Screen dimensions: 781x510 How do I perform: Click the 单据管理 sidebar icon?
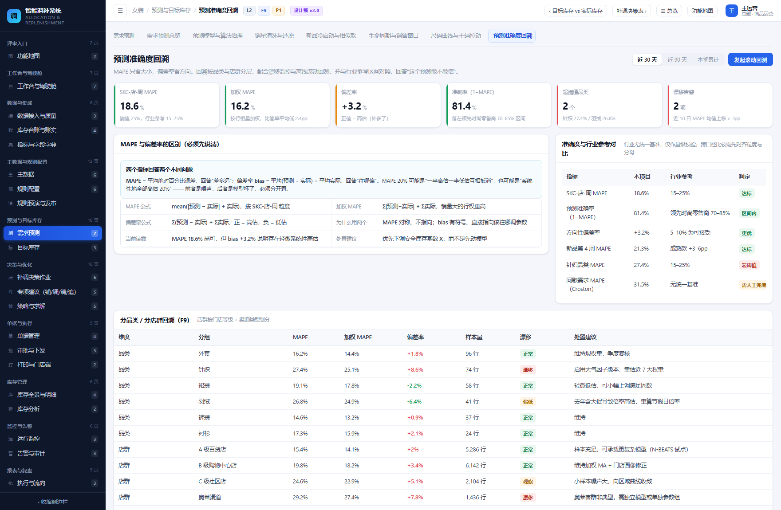11,336
